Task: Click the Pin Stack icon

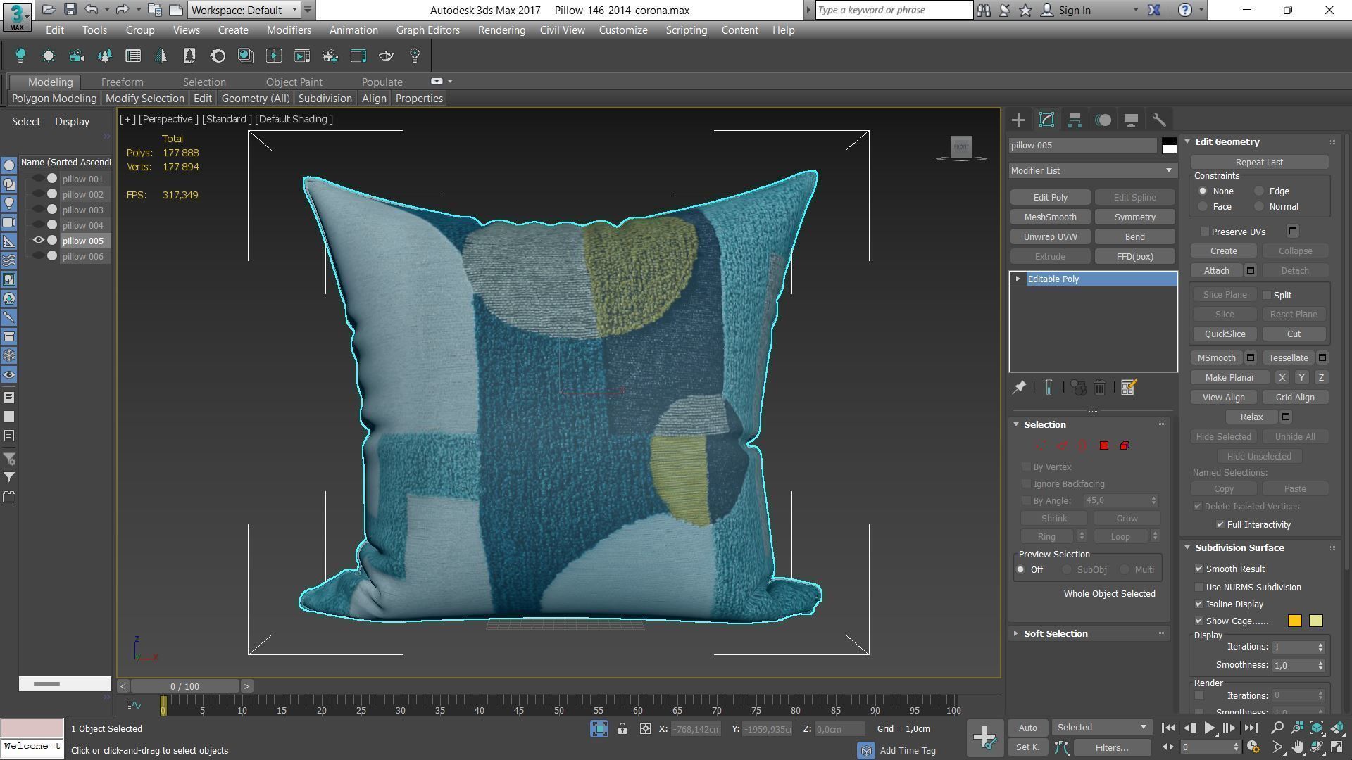Action: (1019, 388)
